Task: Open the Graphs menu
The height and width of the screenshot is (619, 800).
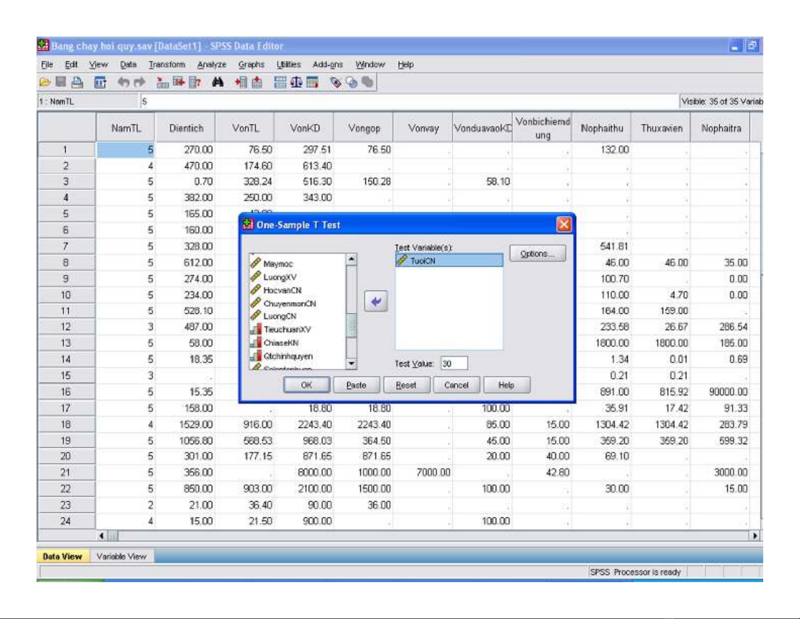Action: 251,65
